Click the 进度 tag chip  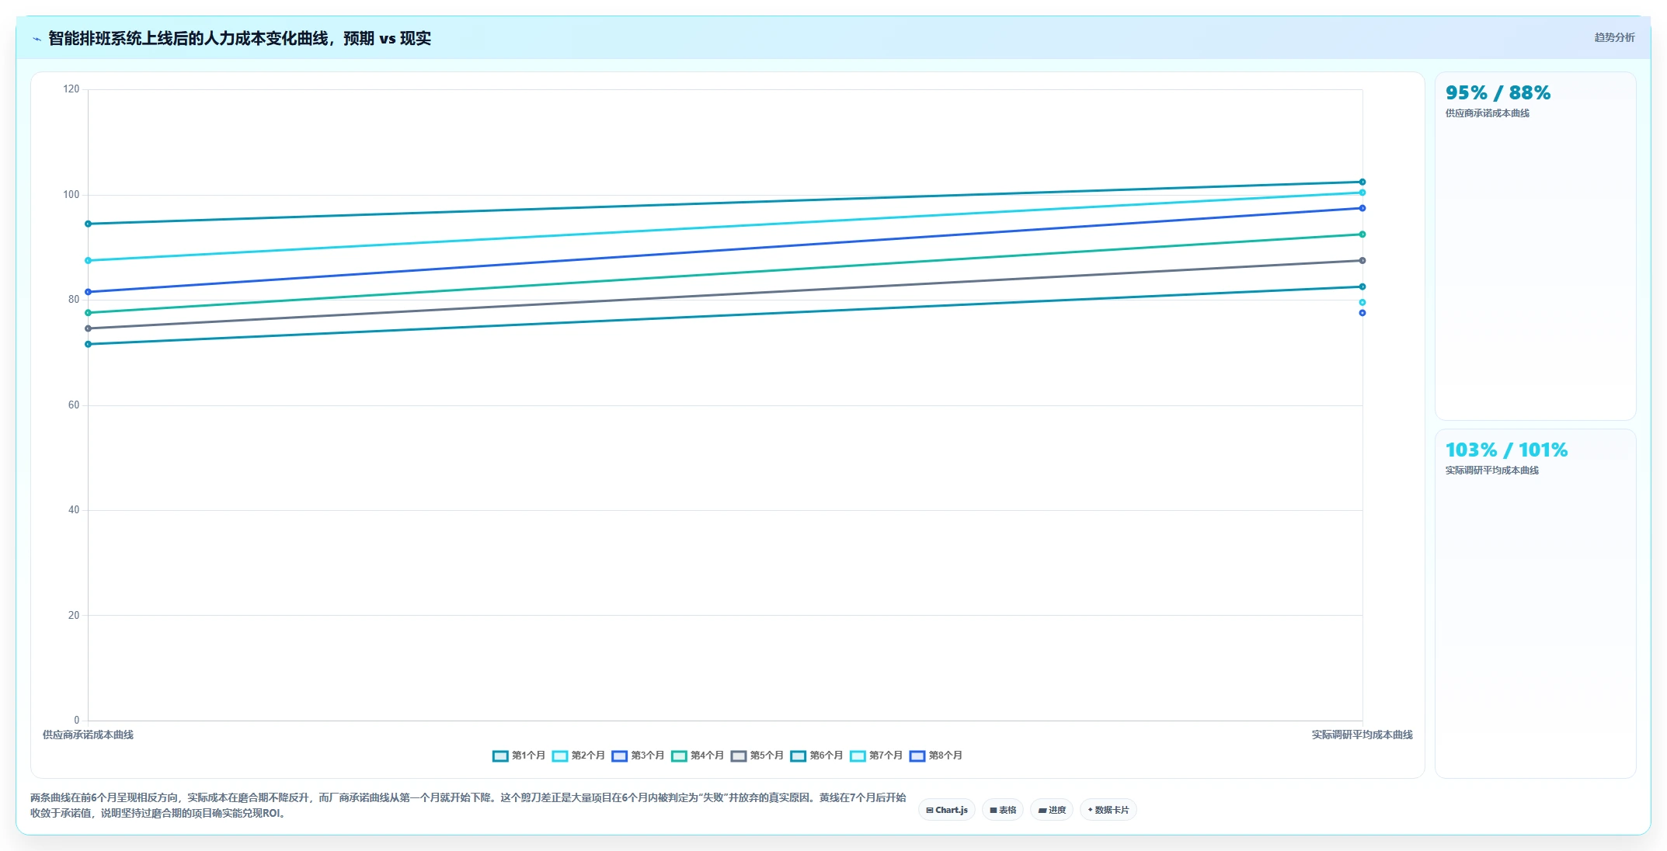(x=1052, y=810)
